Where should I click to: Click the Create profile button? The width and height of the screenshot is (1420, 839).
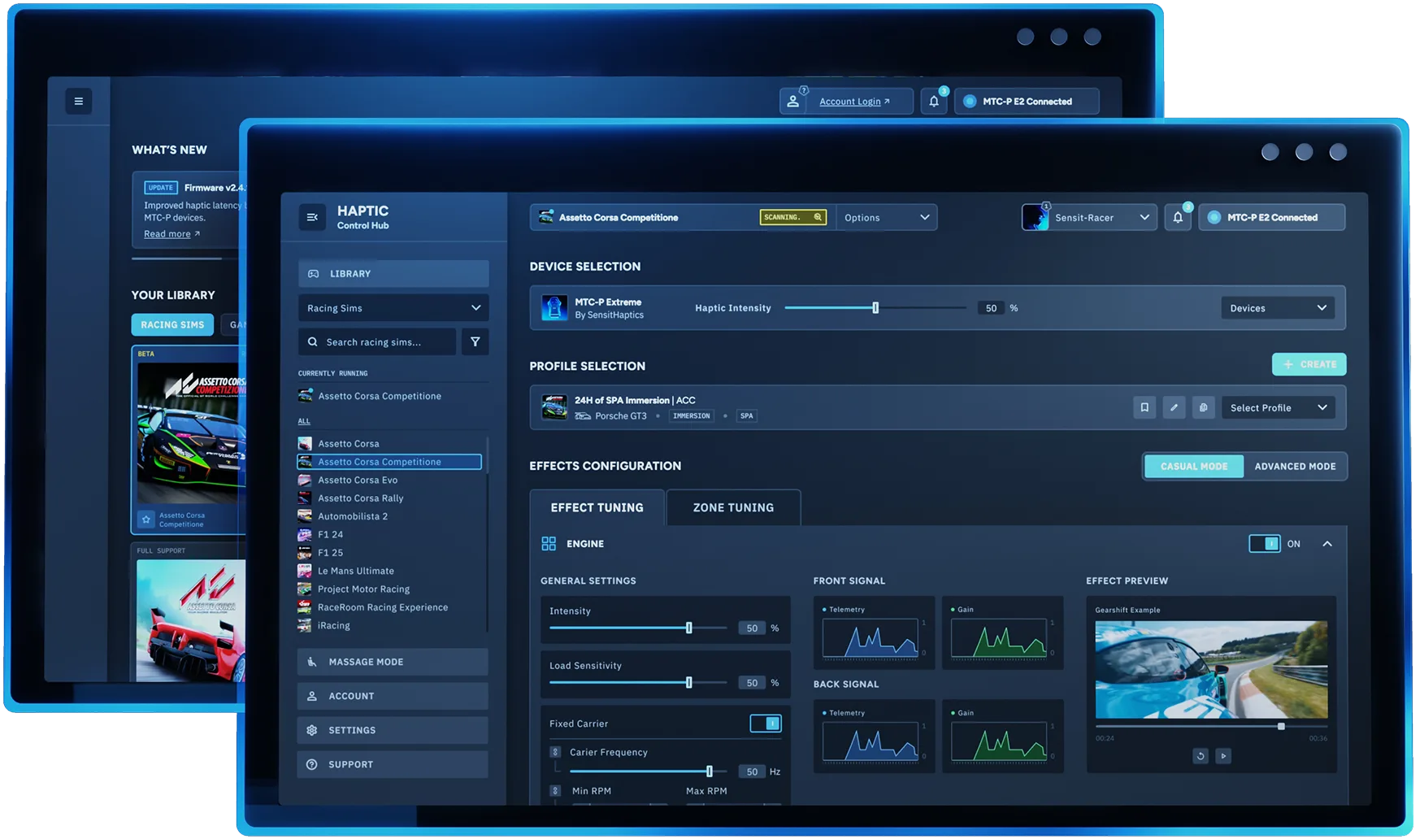(1309, 364)
